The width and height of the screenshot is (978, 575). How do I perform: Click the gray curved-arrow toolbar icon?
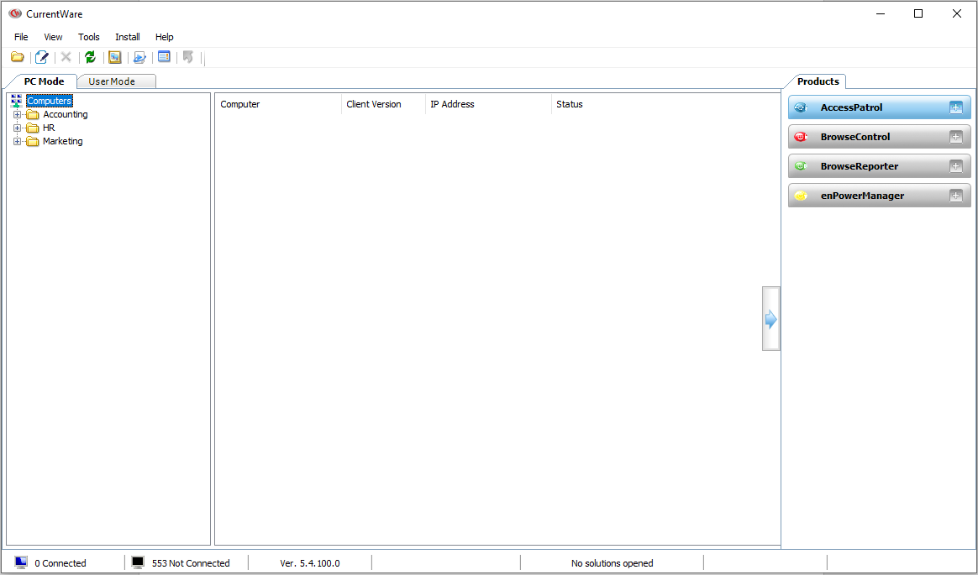187,57
